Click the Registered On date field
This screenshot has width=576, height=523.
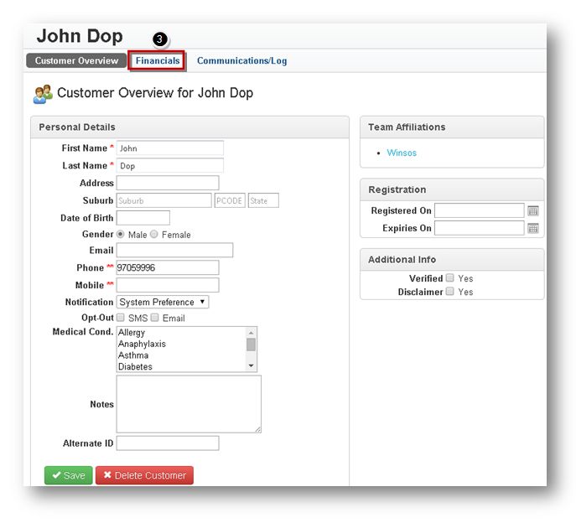pos(479,210)
